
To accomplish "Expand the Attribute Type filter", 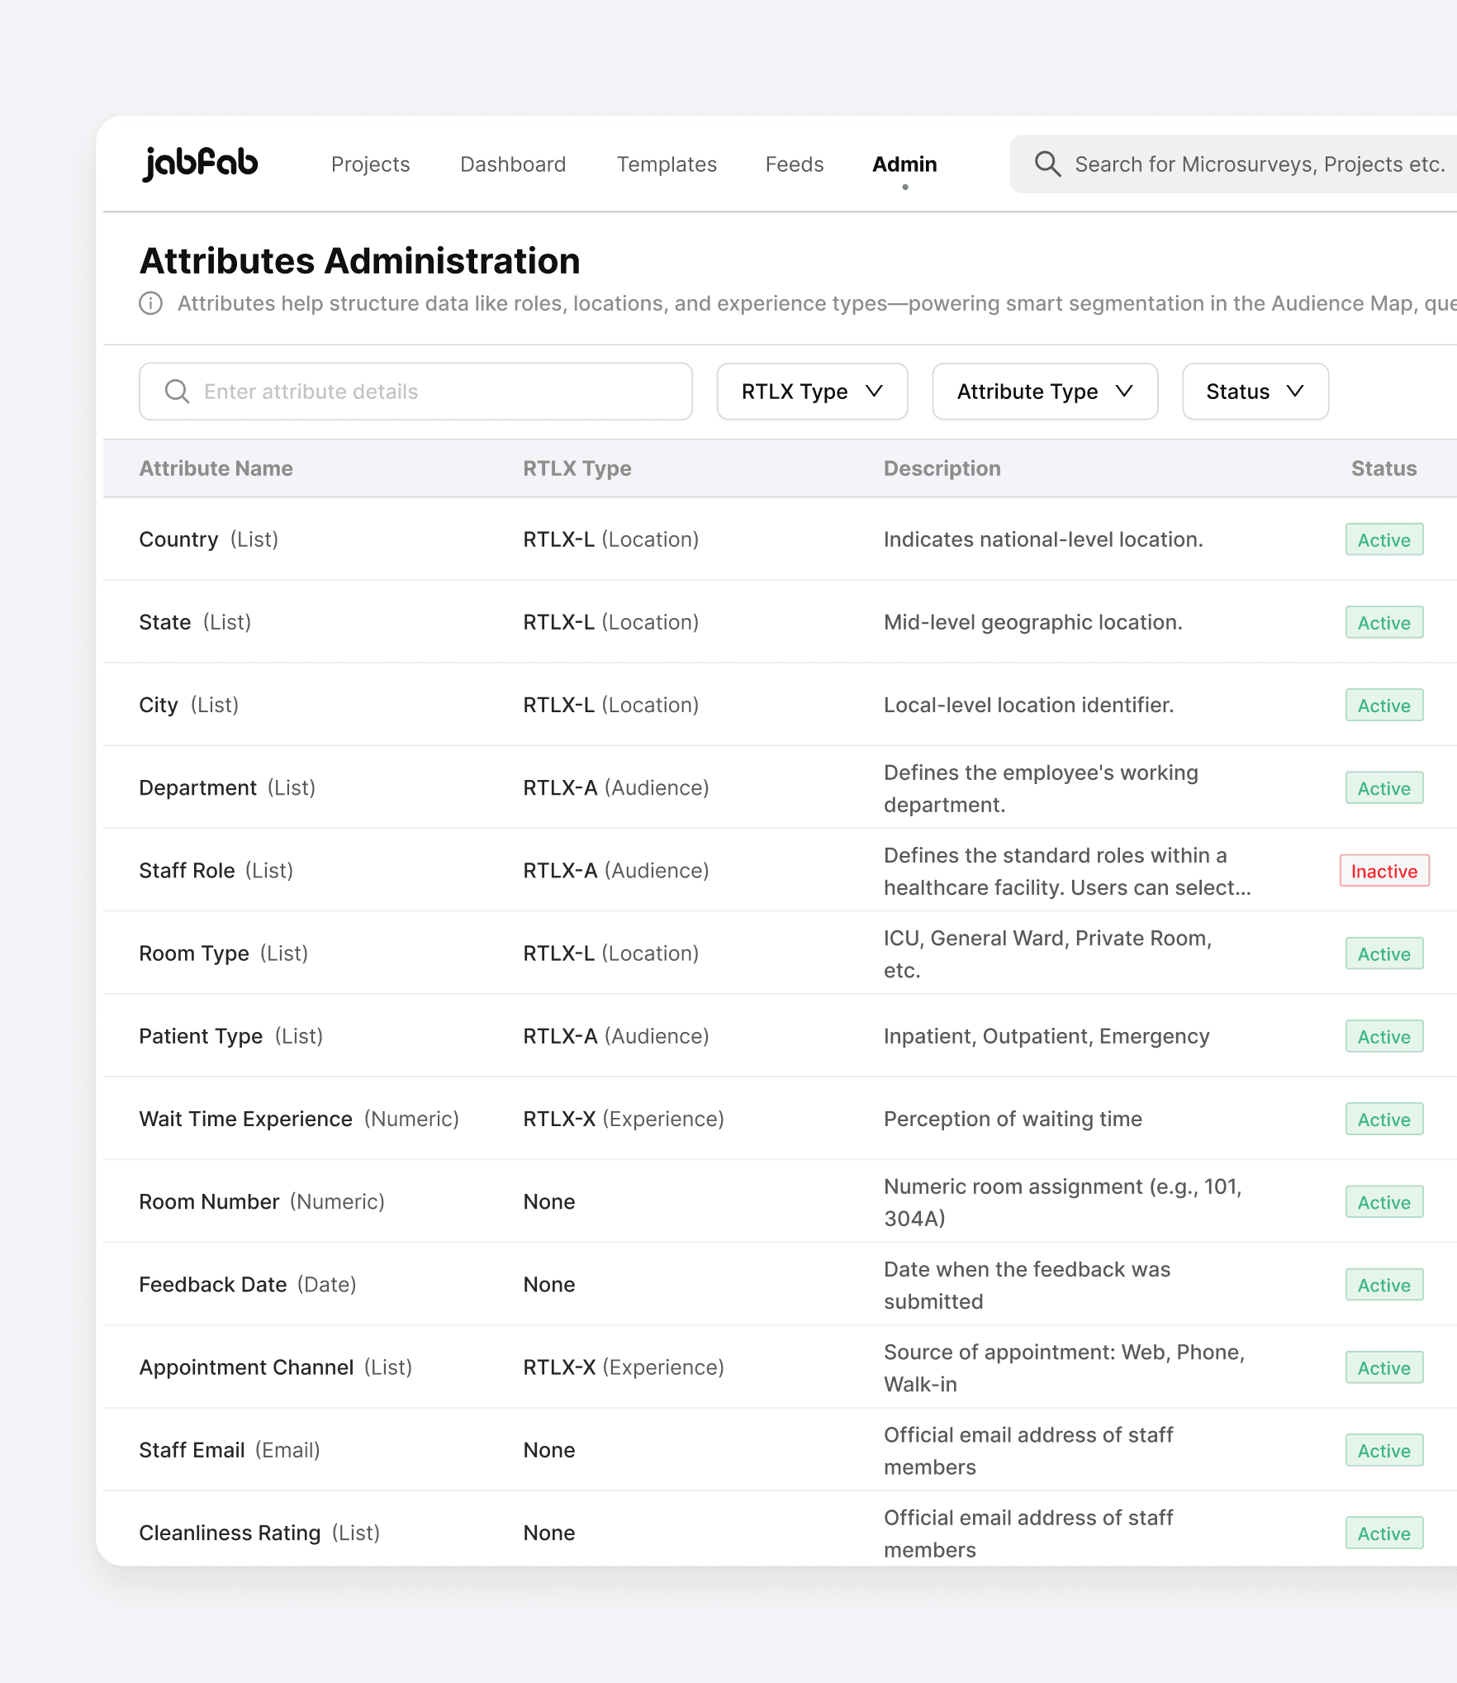I will click(x=1045, y=392).
